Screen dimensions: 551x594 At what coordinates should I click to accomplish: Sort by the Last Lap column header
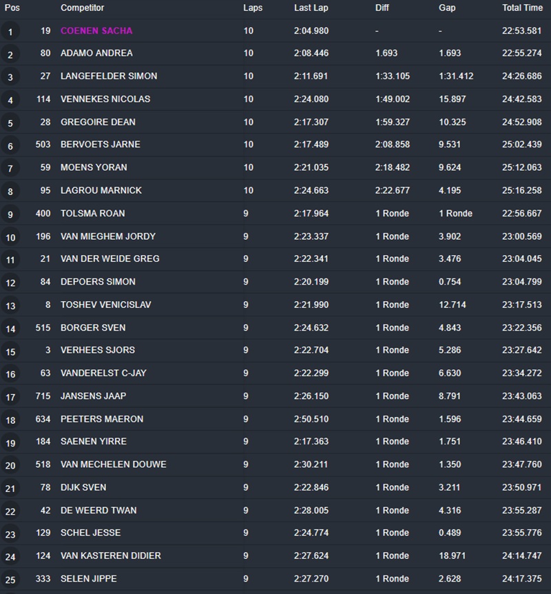(x=309, y=8)
